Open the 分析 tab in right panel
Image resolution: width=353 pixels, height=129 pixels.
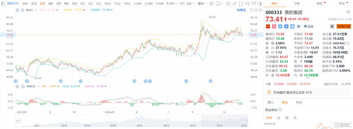tap(297, 4)
